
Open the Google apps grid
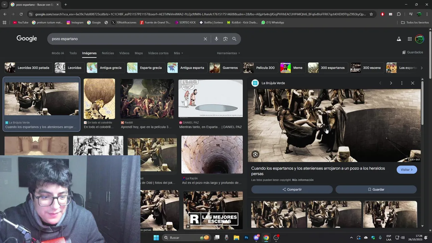(410, 39)
